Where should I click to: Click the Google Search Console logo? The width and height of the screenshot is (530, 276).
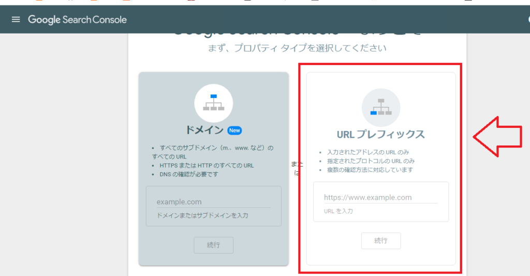[x=78, y=20]
